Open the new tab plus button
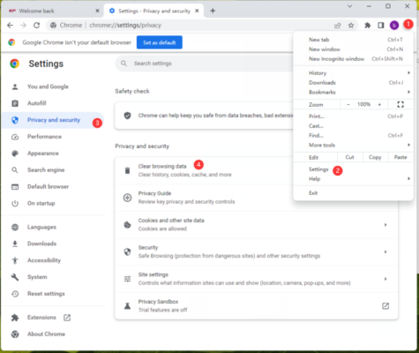The width and height of the screenshot is (419, 353). tap(213, 11)
